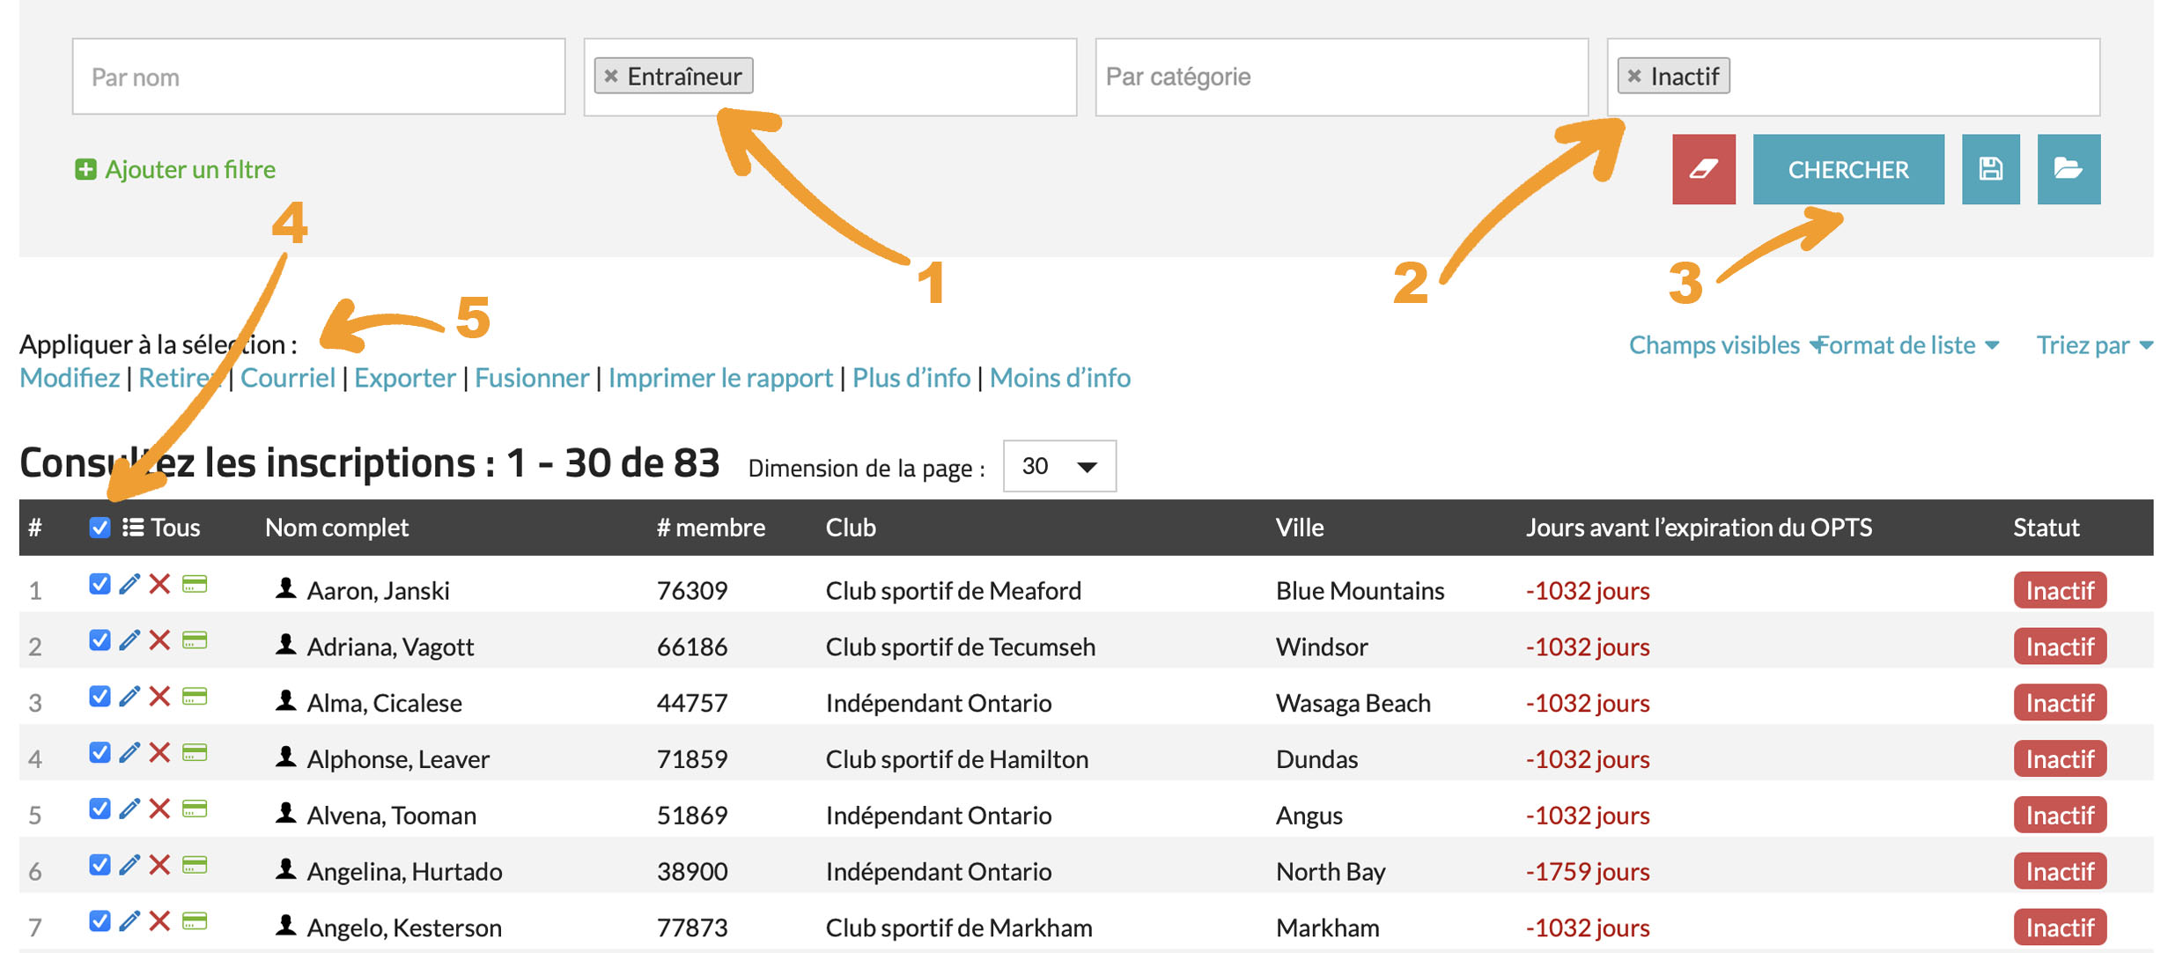Screen dimensions: 2168x953
Task: Open the page dimension dropdown
Action: [1058, 466]
